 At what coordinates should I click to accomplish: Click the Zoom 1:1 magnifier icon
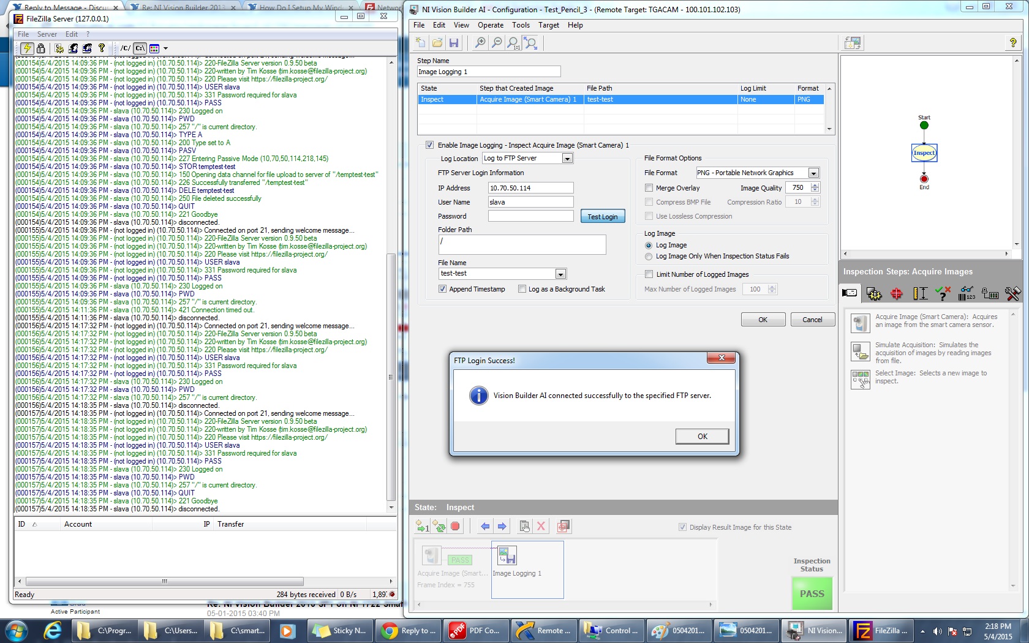(513, 42)
